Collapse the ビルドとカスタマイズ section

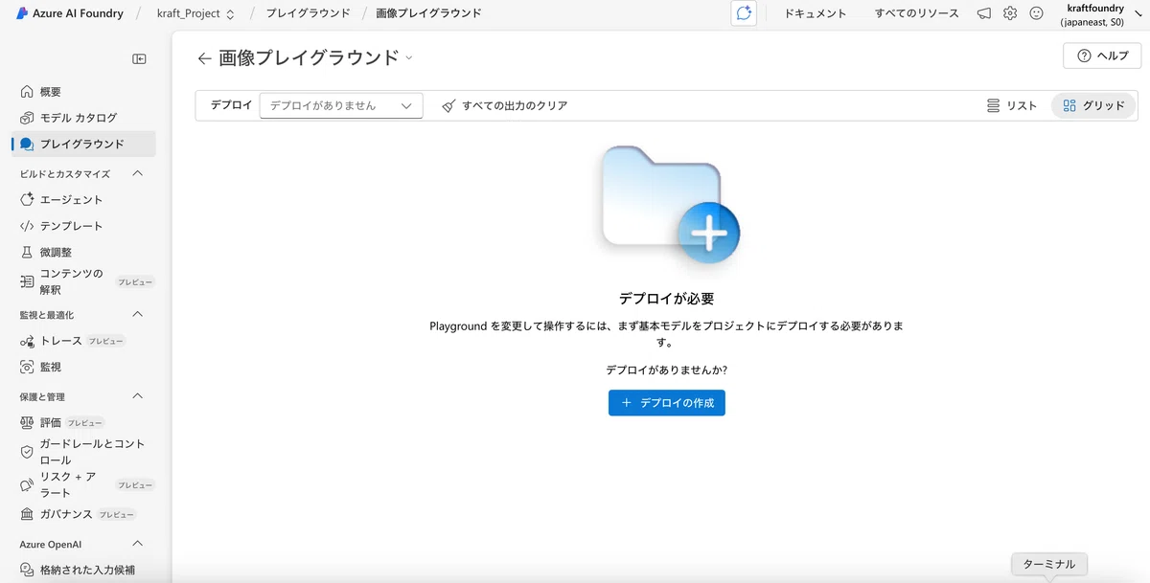(x=137, y=174)
